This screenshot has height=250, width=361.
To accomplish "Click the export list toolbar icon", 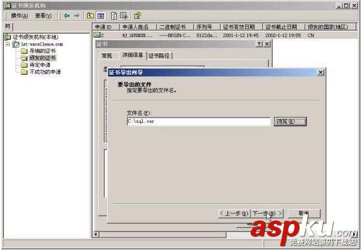I will point(124,16).
